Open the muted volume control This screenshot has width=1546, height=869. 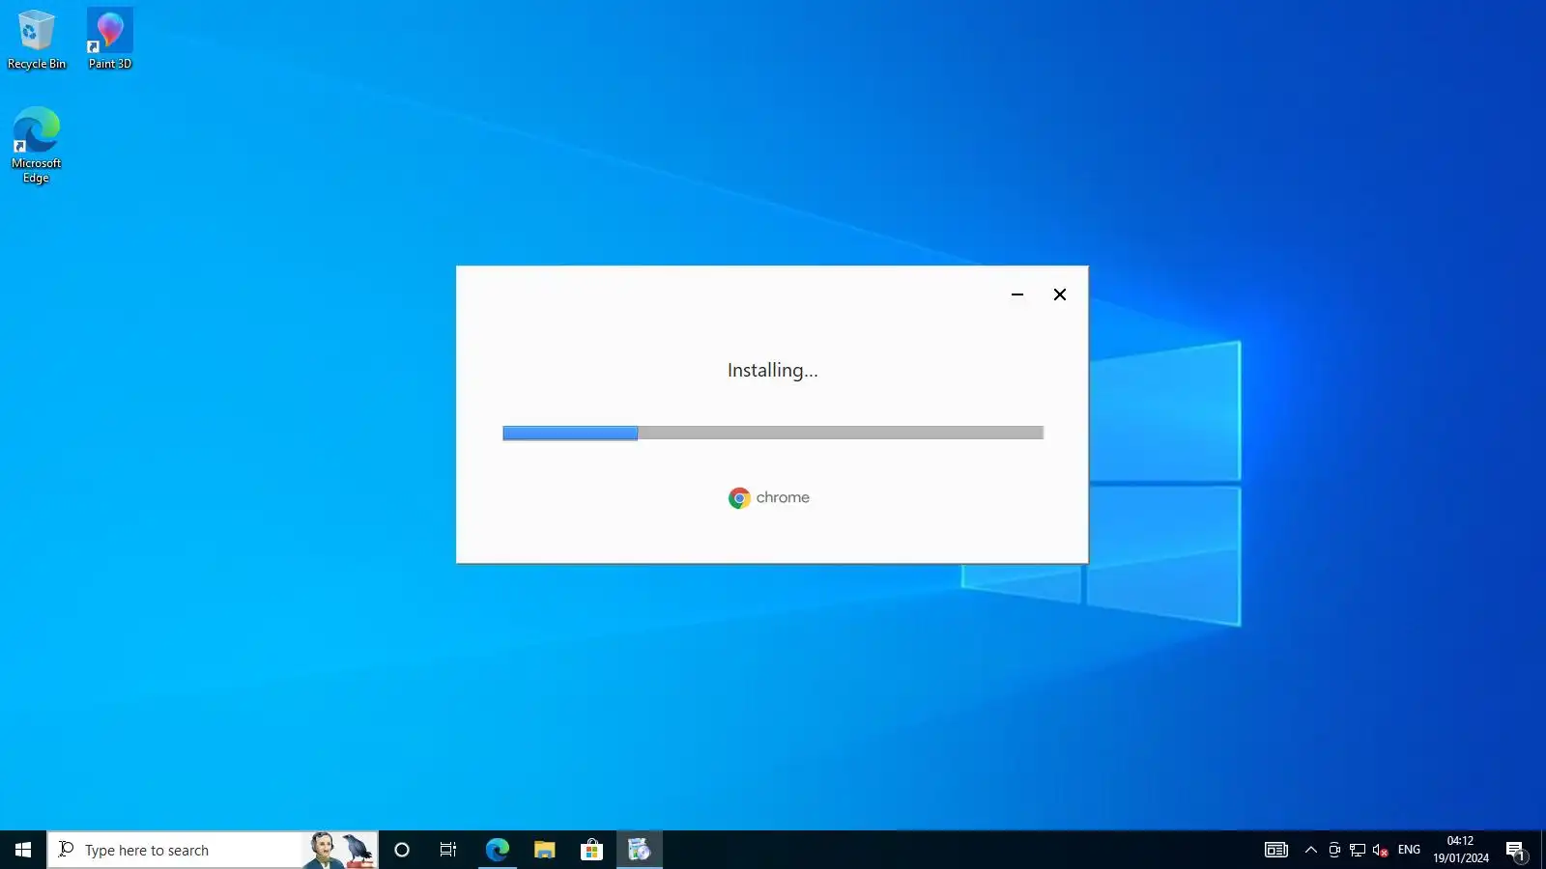coord(1381,850)
